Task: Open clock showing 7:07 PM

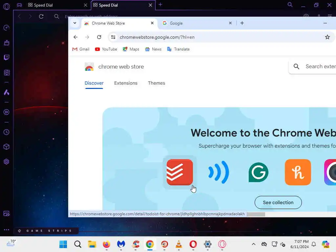Action: [299, 244]
